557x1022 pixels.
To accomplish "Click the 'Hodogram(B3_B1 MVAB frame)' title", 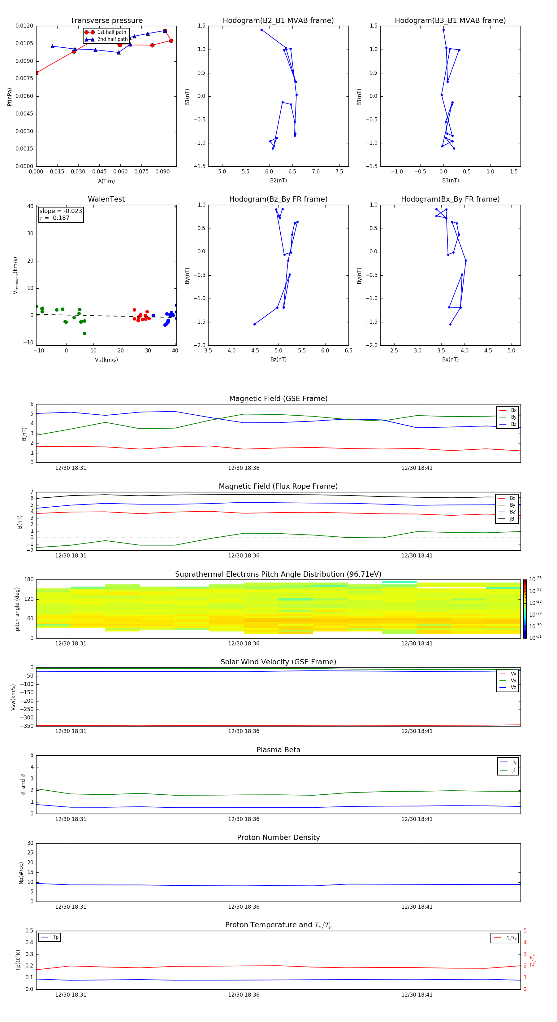I will coord(450,20).
